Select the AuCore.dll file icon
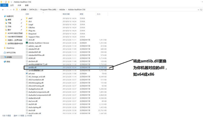203x117 pixels. coord(27,101)
